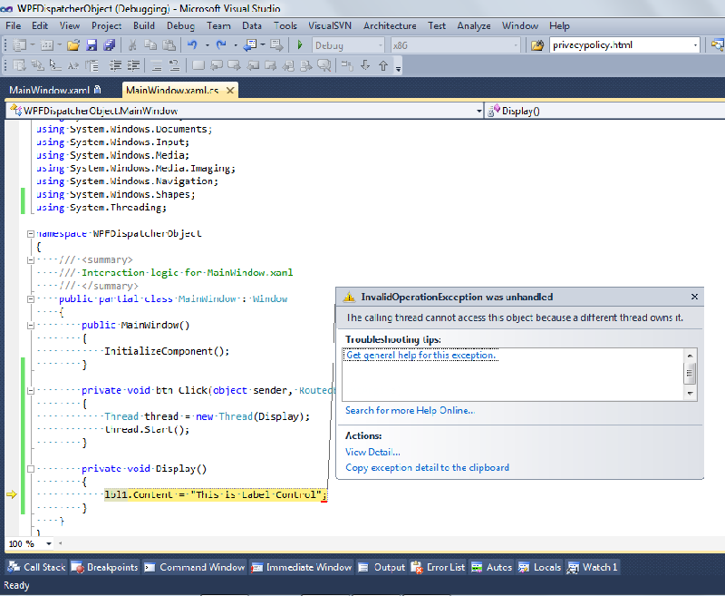The width and height of the screenshot is (725, 596).
Task: Open the Locals window tab
Action: click(539, 567)
